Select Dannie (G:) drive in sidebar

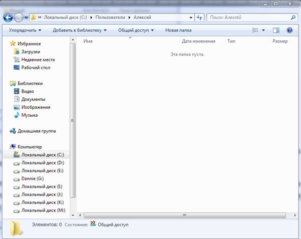pos(32,179)
